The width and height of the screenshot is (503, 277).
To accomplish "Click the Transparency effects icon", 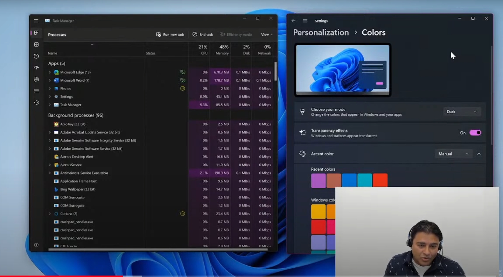I will (x=302, y=133).
